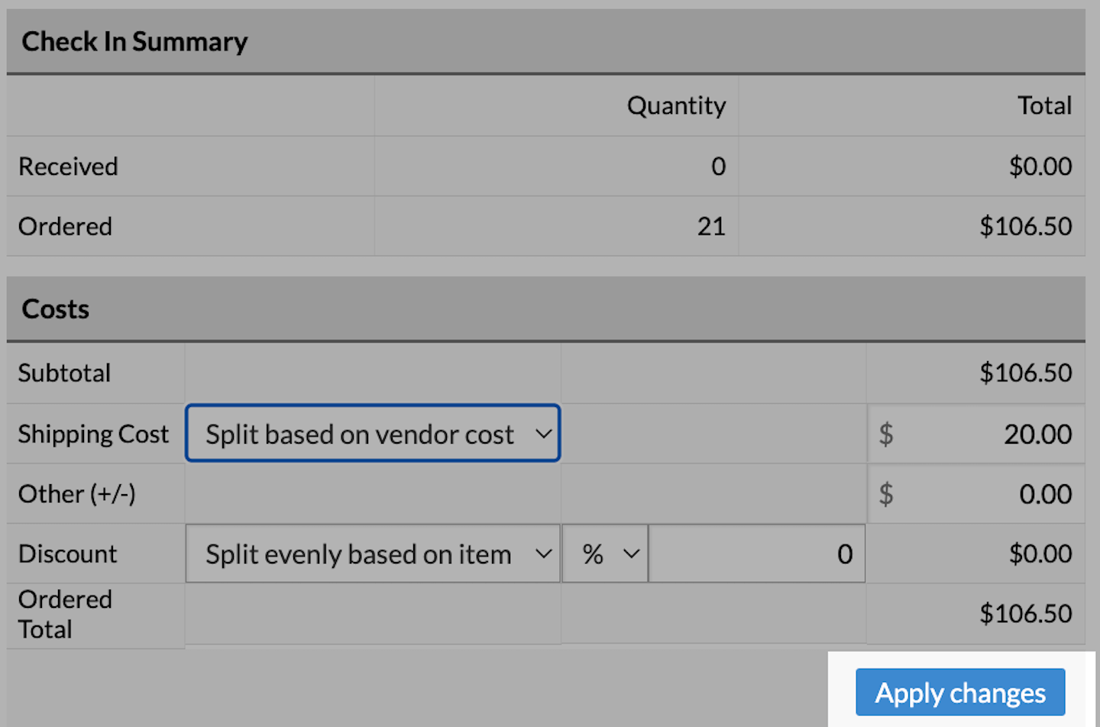Click the Ordered quantity value 21
The height and width of the screenshot is (727, 1100).
711,227
